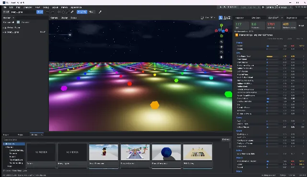Click the redo arrow in toolbar
The width and height of the screenshot is (307, 177).
[52, 12]
